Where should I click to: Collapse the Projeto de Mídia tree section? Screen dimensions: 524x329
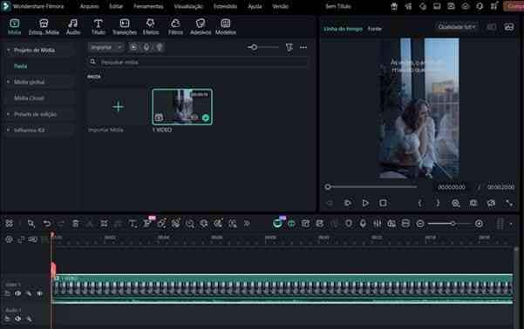tap(9, 50)
